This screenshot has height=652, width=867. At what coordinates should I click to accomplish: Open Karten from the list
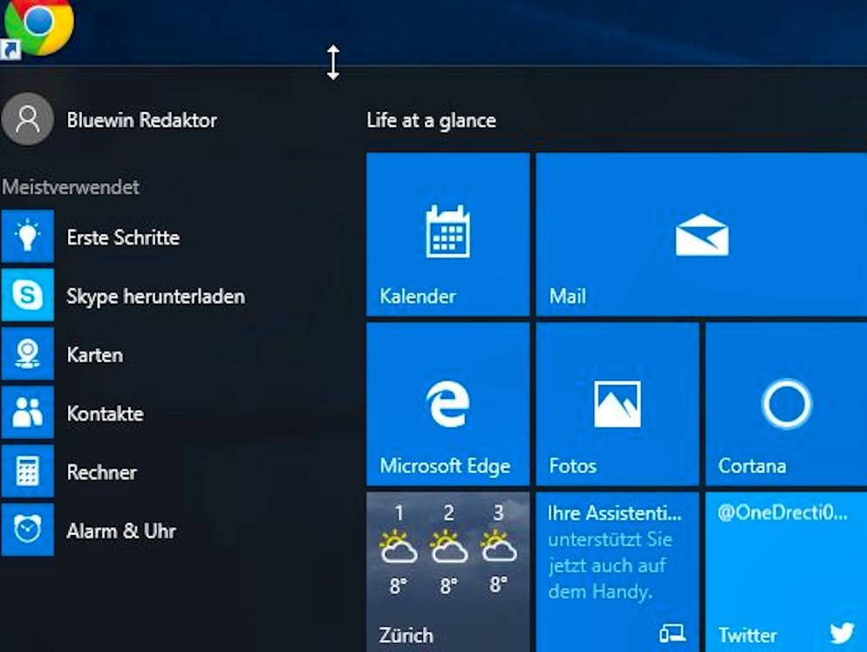point(94,354)
